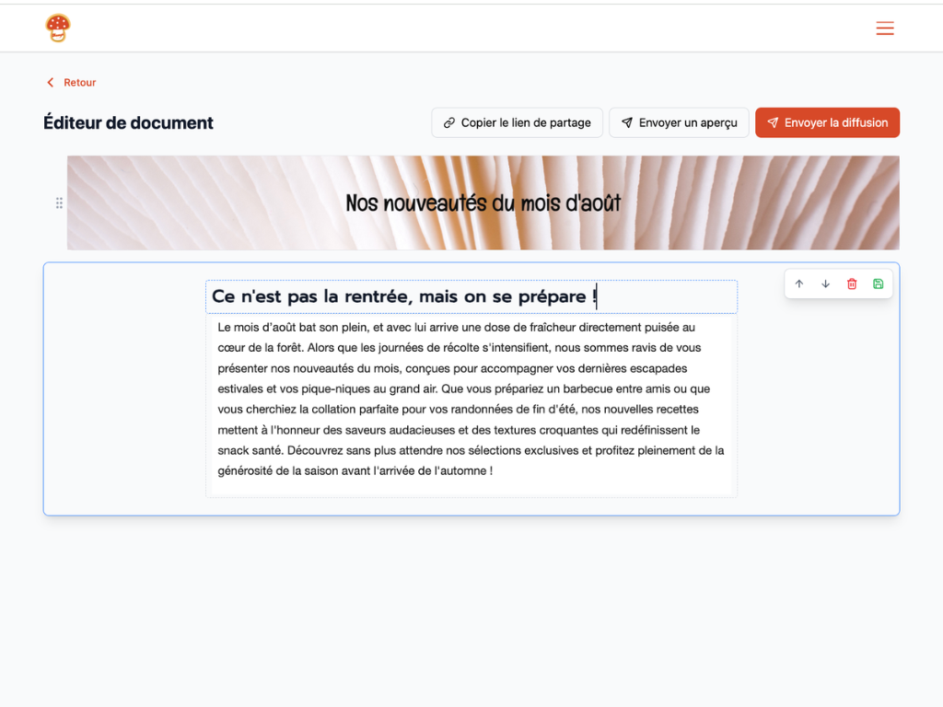The image size is (943, 707).
Task: Click the Éditeur de document heading
Action: pos(127,122)
